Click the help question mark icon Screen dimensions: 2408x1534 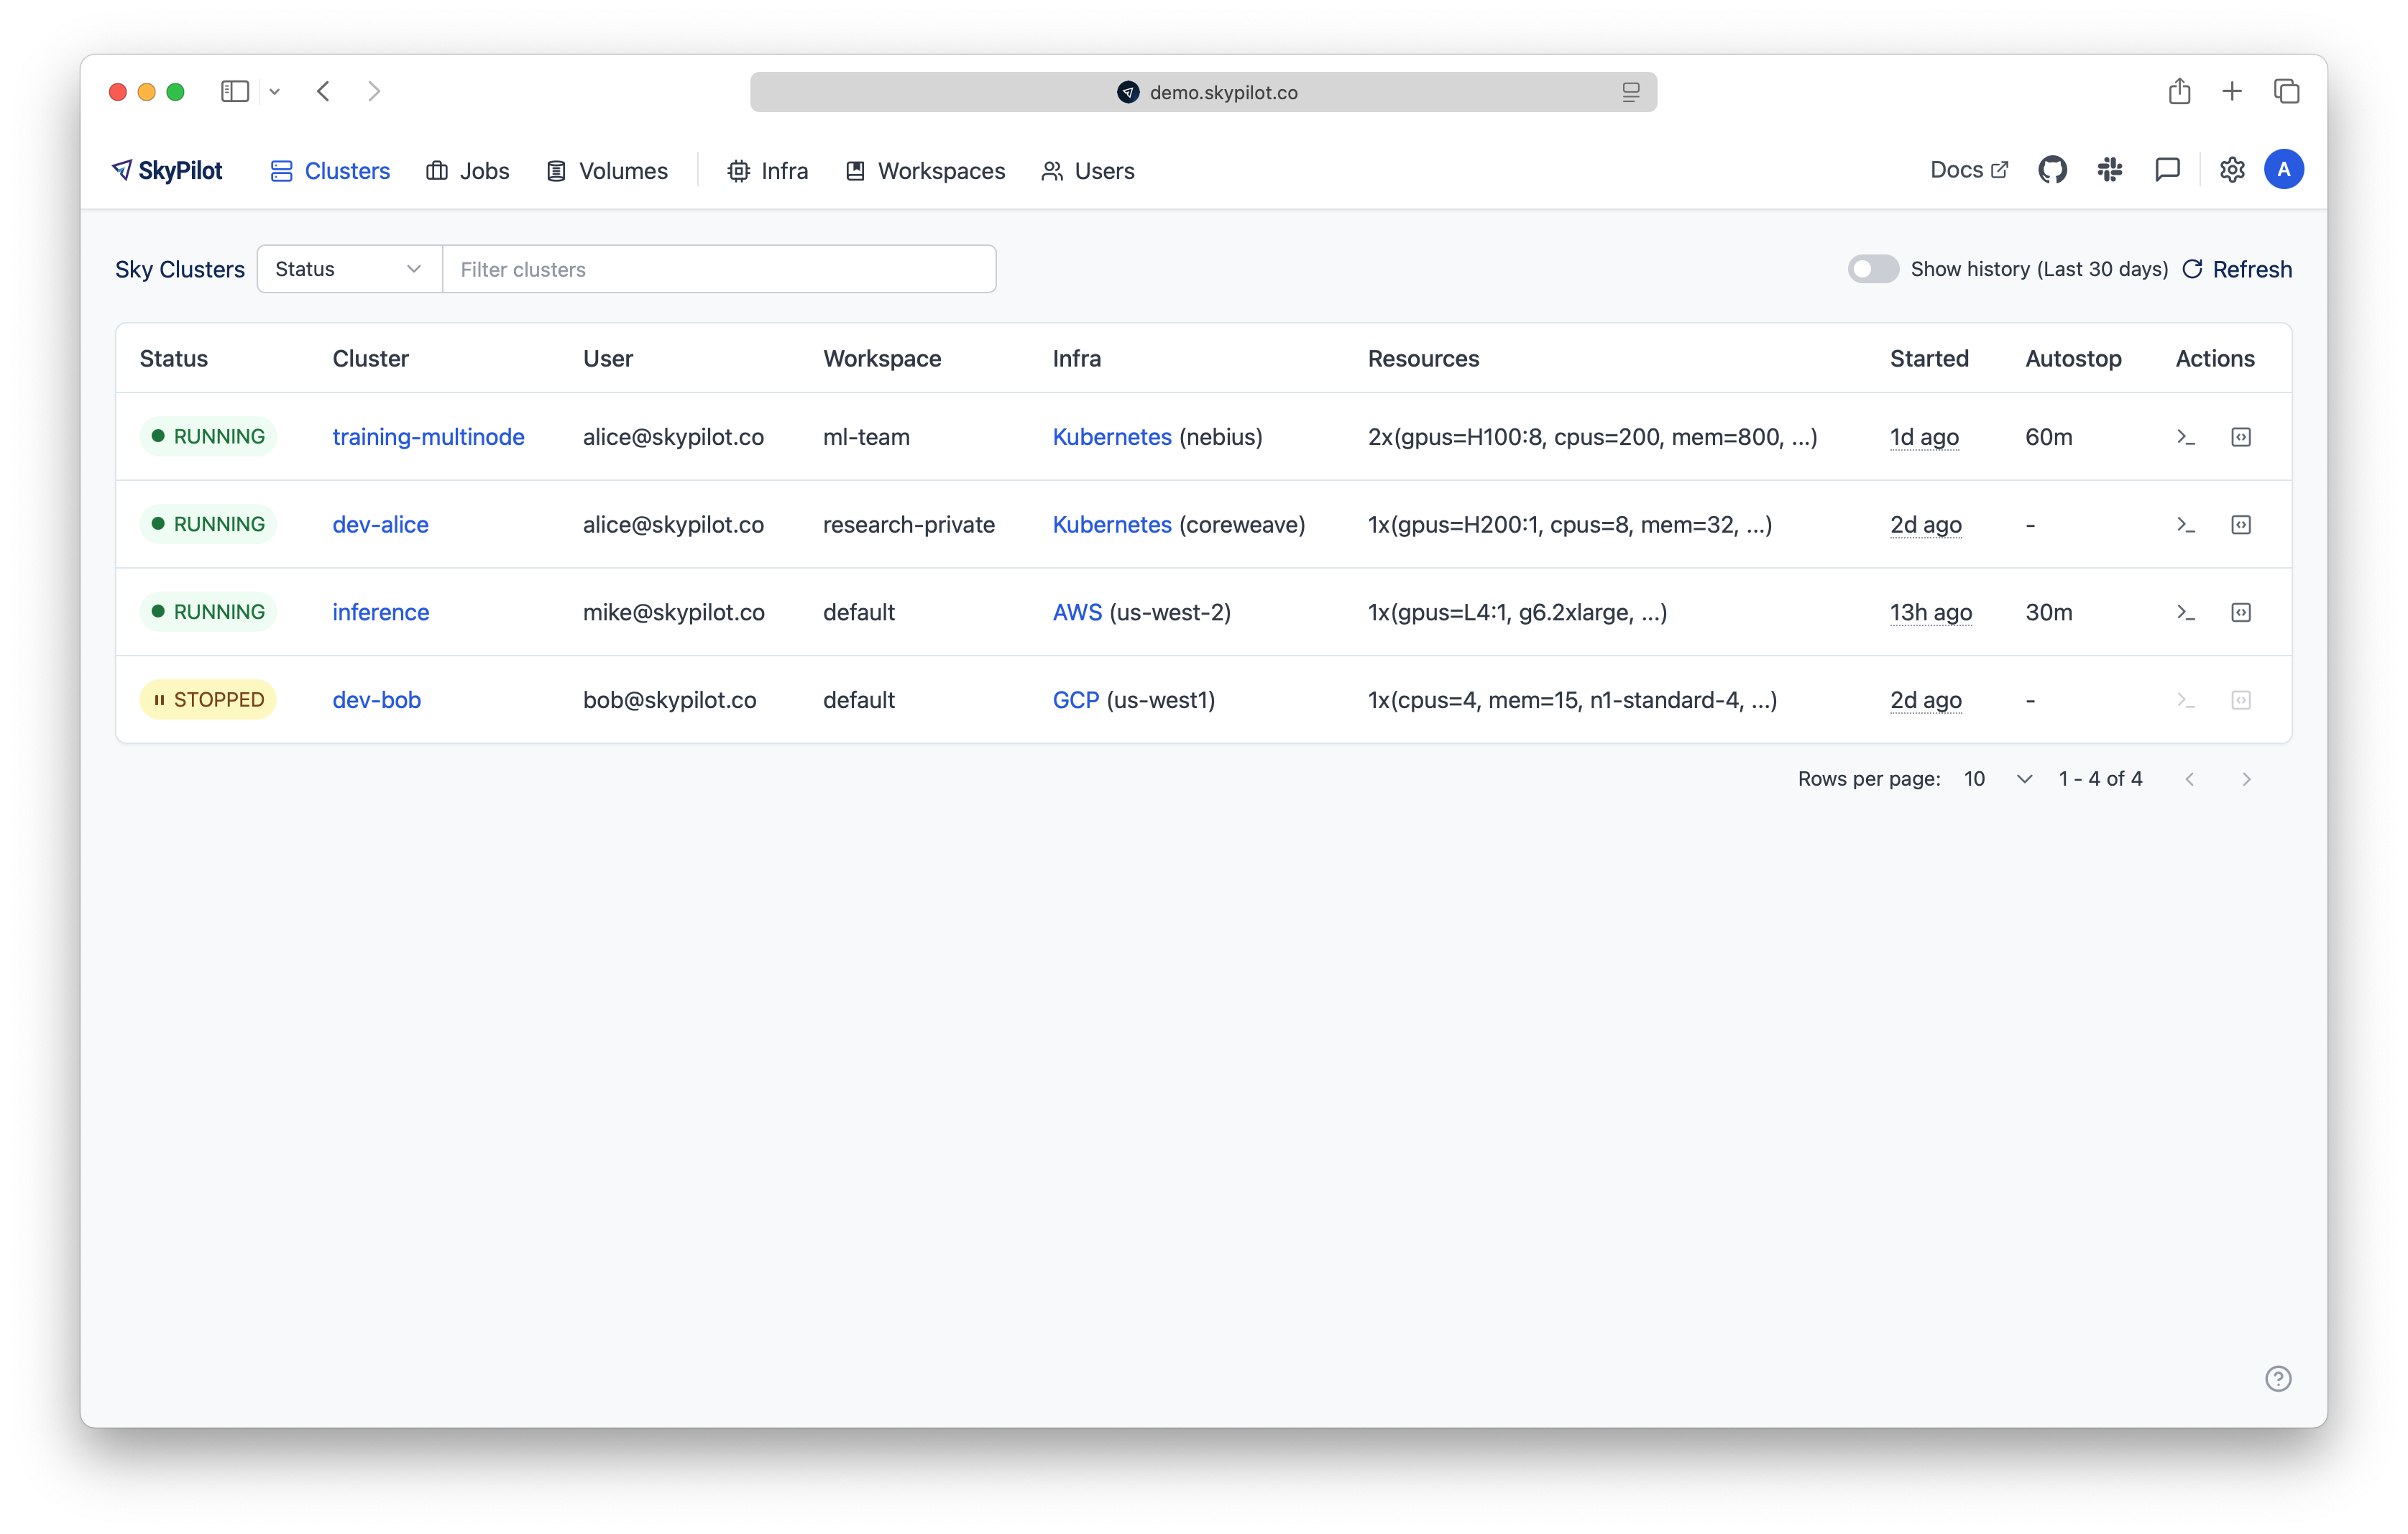[x=2278, y=1378]
